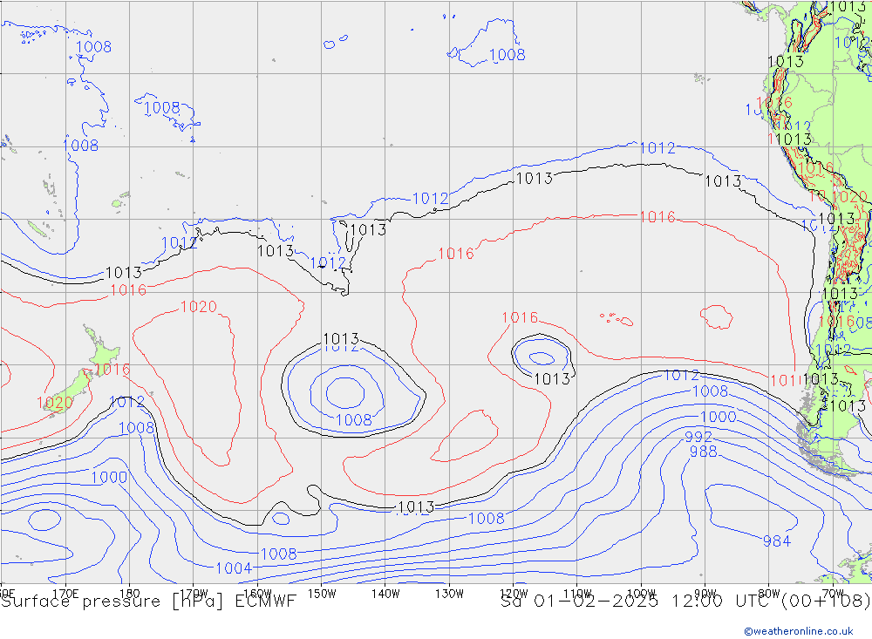
Task: Click New Zealand's North Island on the map
Action: [x=101, y=353]
